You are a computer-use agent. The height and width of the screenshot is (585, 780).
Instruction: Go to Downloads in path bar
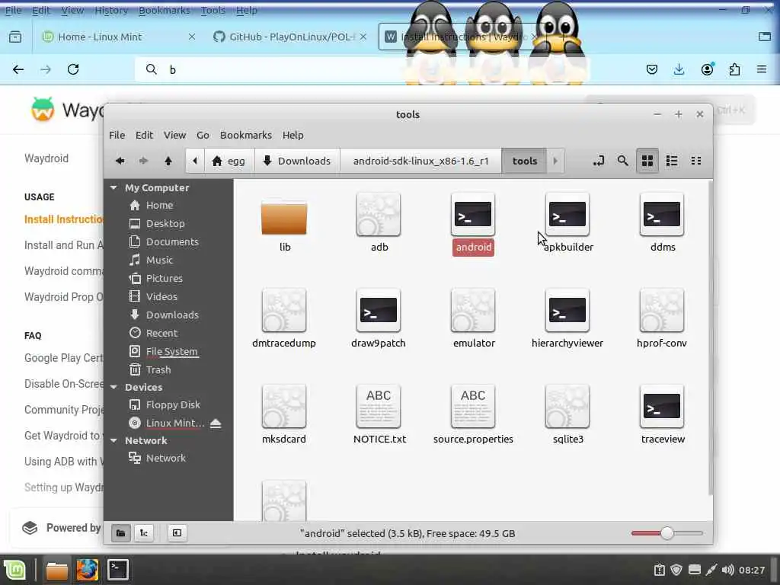click(x=297, y=161)
